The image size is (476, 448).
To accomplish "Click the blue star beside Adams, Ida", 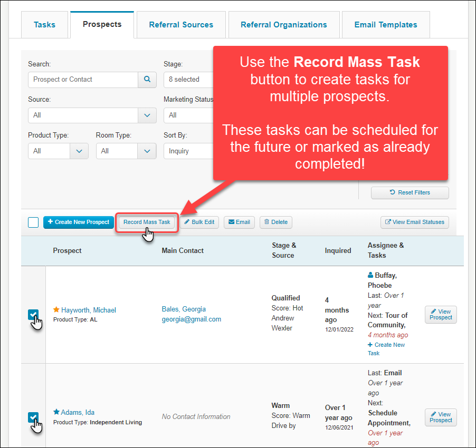I will point(56,412).
